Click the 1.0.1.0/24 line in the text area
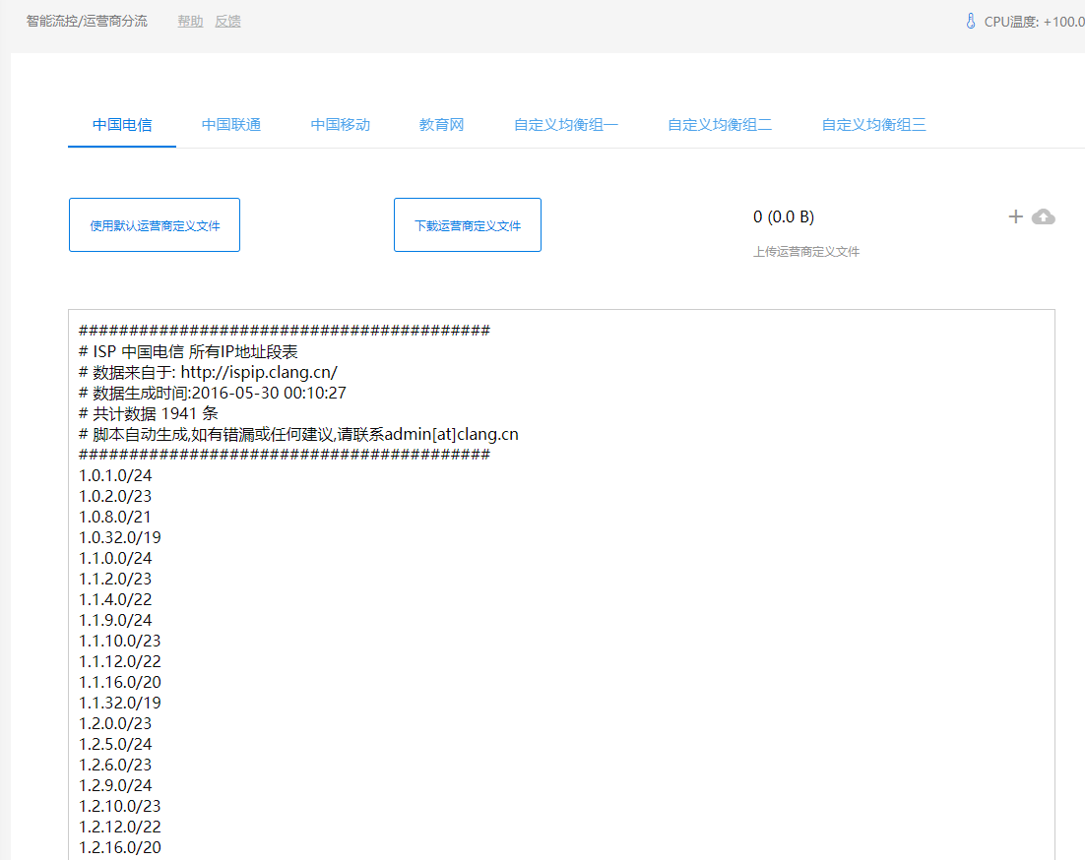 [x=115, y=475]
